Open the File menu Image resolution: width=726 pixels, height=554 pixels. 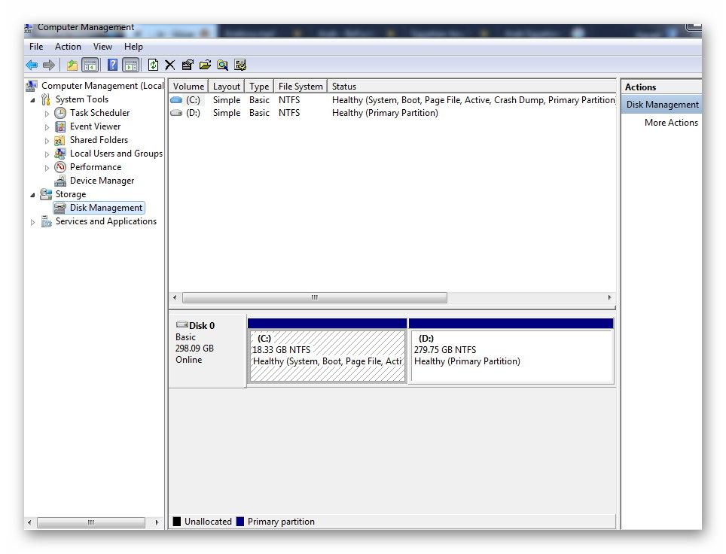point(36,47)
